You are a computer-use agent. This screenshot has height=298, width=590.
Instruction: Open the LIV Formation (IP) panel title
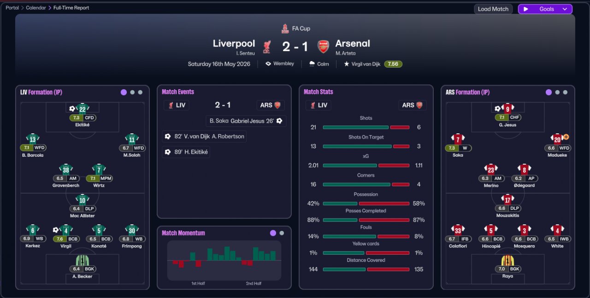pyautogui.click(x=41, y=92)
